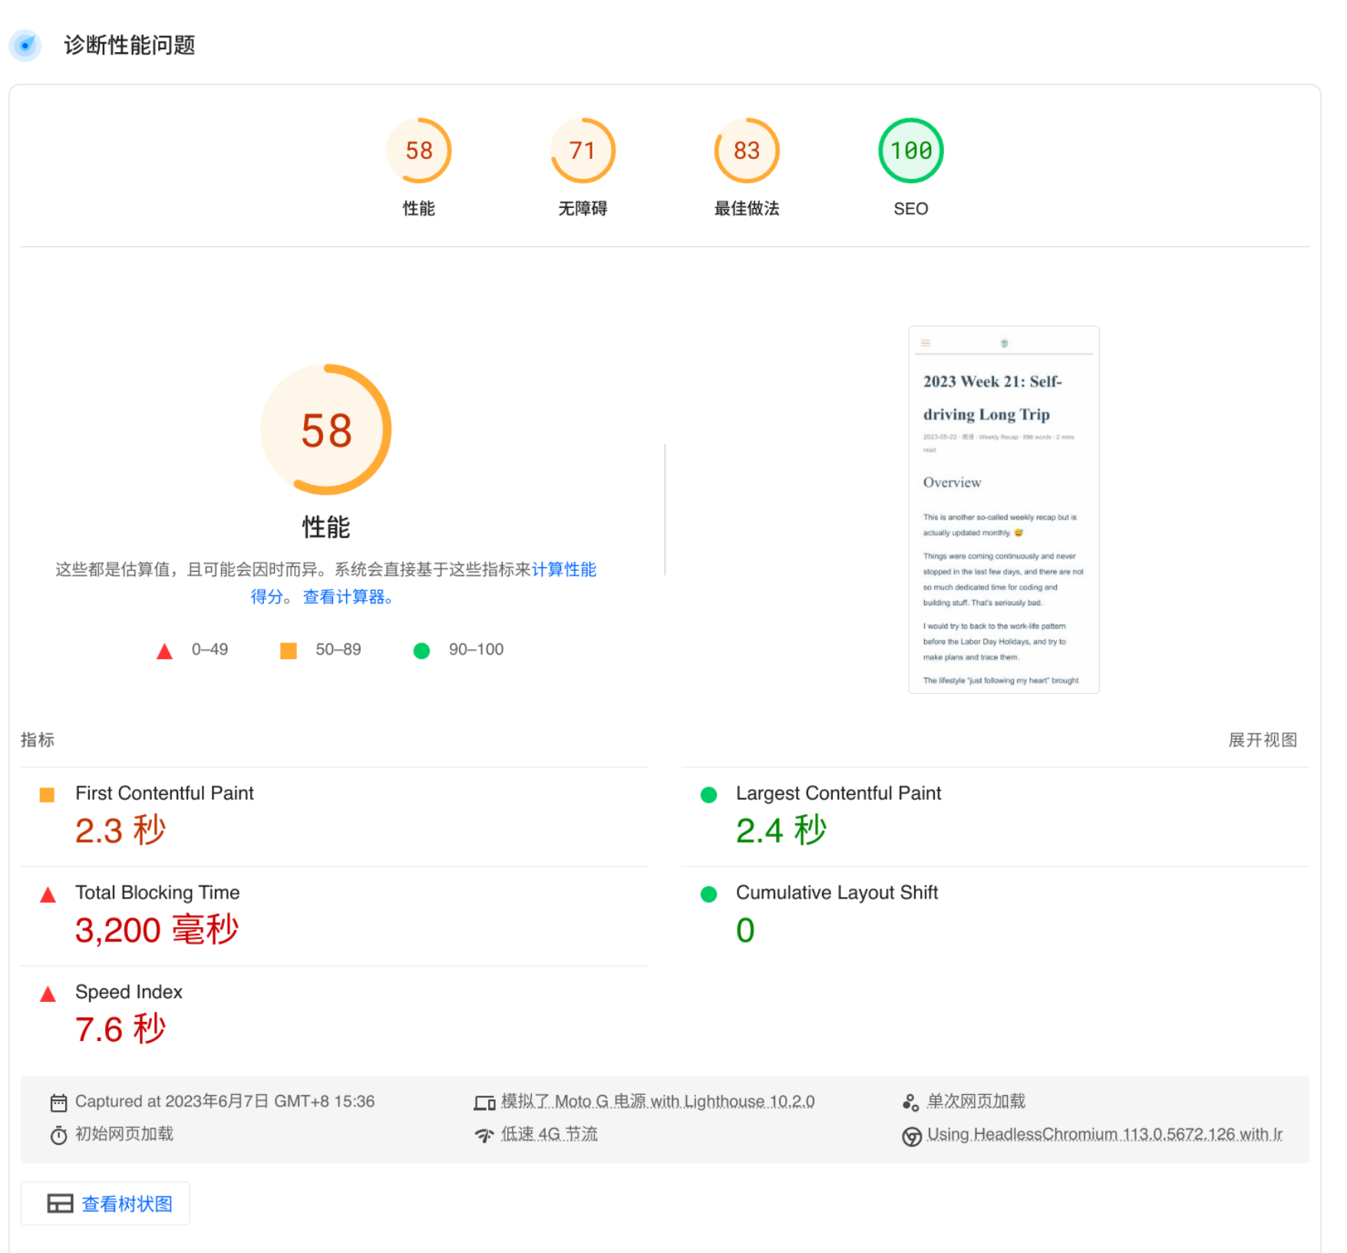Viewport: 1347px width, 1253px height.
Task: Toggle the expand view option for metrics
Action: click(x=1262, y=740)
